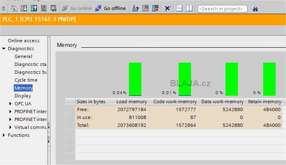Click the Stop CPU icon

155,8
